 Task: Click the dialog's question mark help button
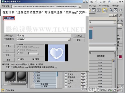point(84,1)
